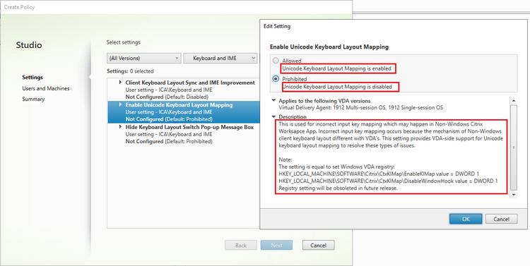Go to Settings step in sidebar
The height and width of the screenshot is (266, 530).
point(33,78)
